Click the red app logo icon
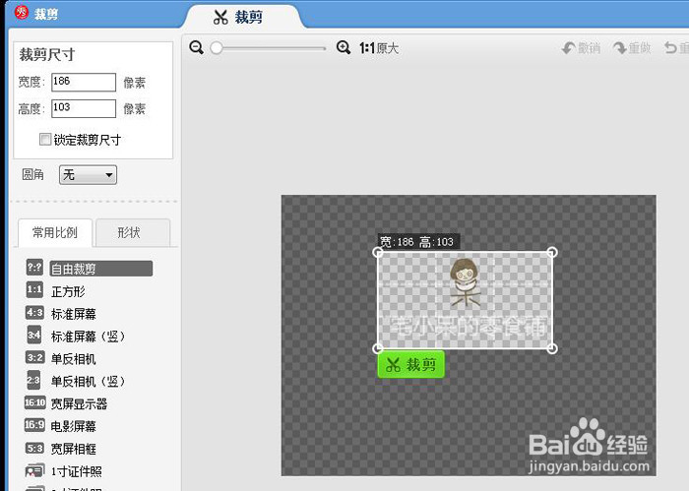The height and width of the screenshot is (491, 689). [21, 12]
